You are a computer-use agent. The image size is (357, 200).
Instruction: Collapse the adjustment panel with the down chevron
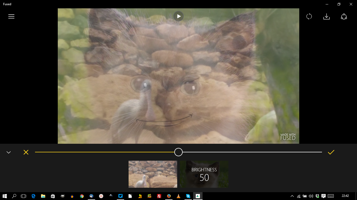tap(9, 152)
